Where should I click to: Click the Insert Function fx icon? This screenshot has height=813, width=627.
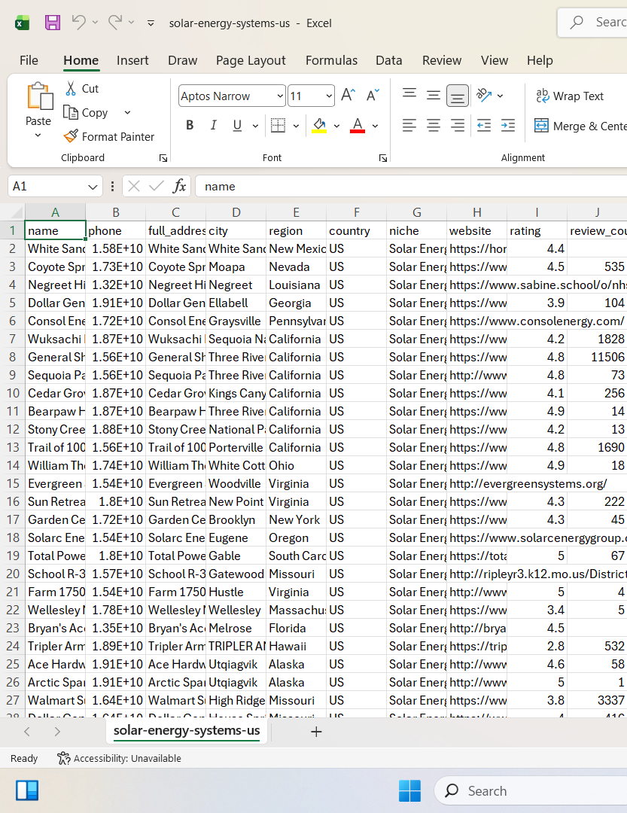[x=179, y=186]
